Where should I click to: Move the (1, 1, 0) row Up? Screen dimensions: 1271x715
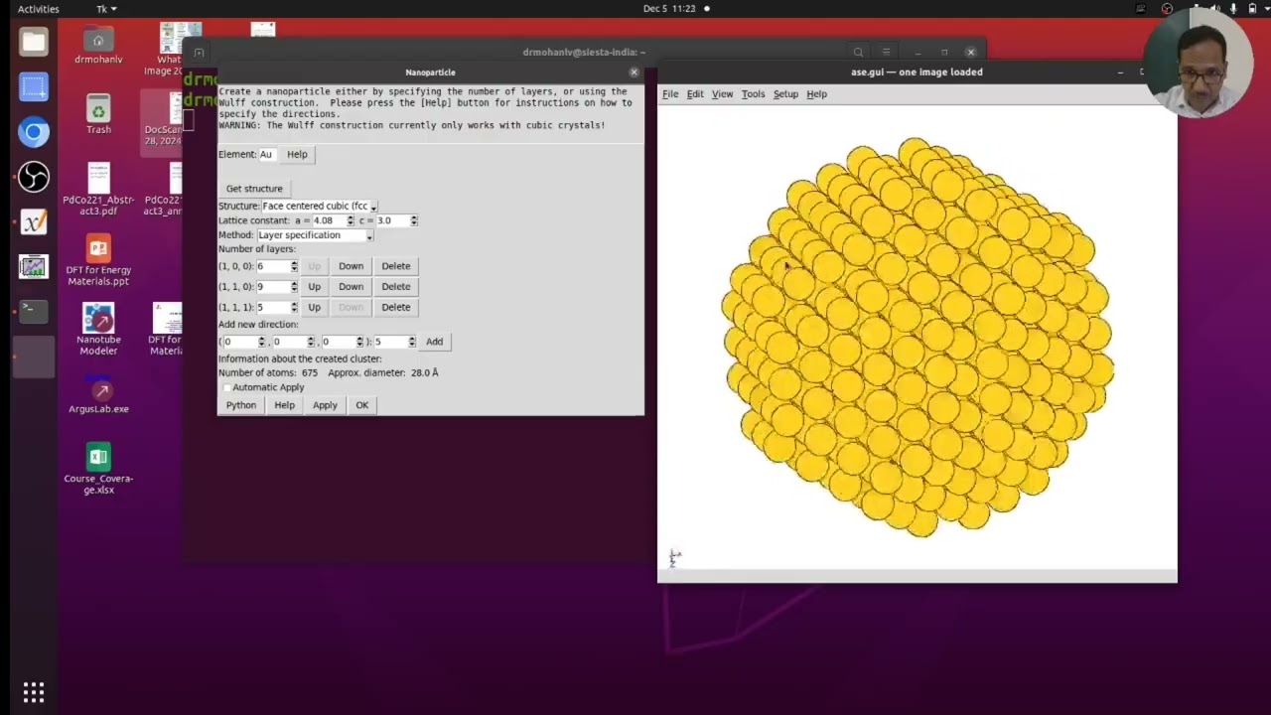tap(314, 287)
